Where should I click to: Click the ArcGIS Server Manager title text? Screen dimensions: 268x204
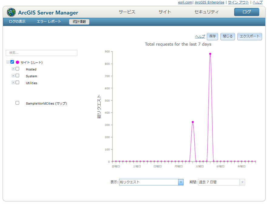pos(48,13)
